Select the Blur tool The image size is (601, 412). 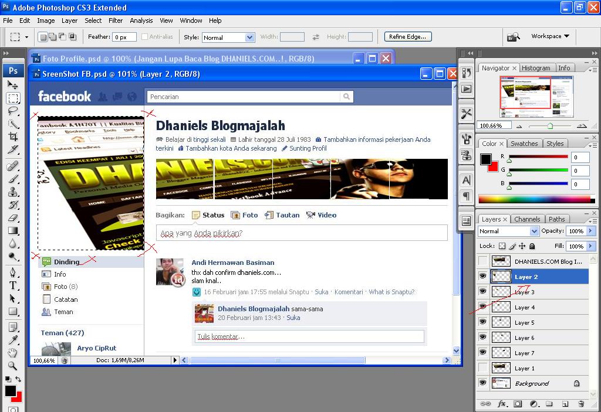[x=13, y=244]
